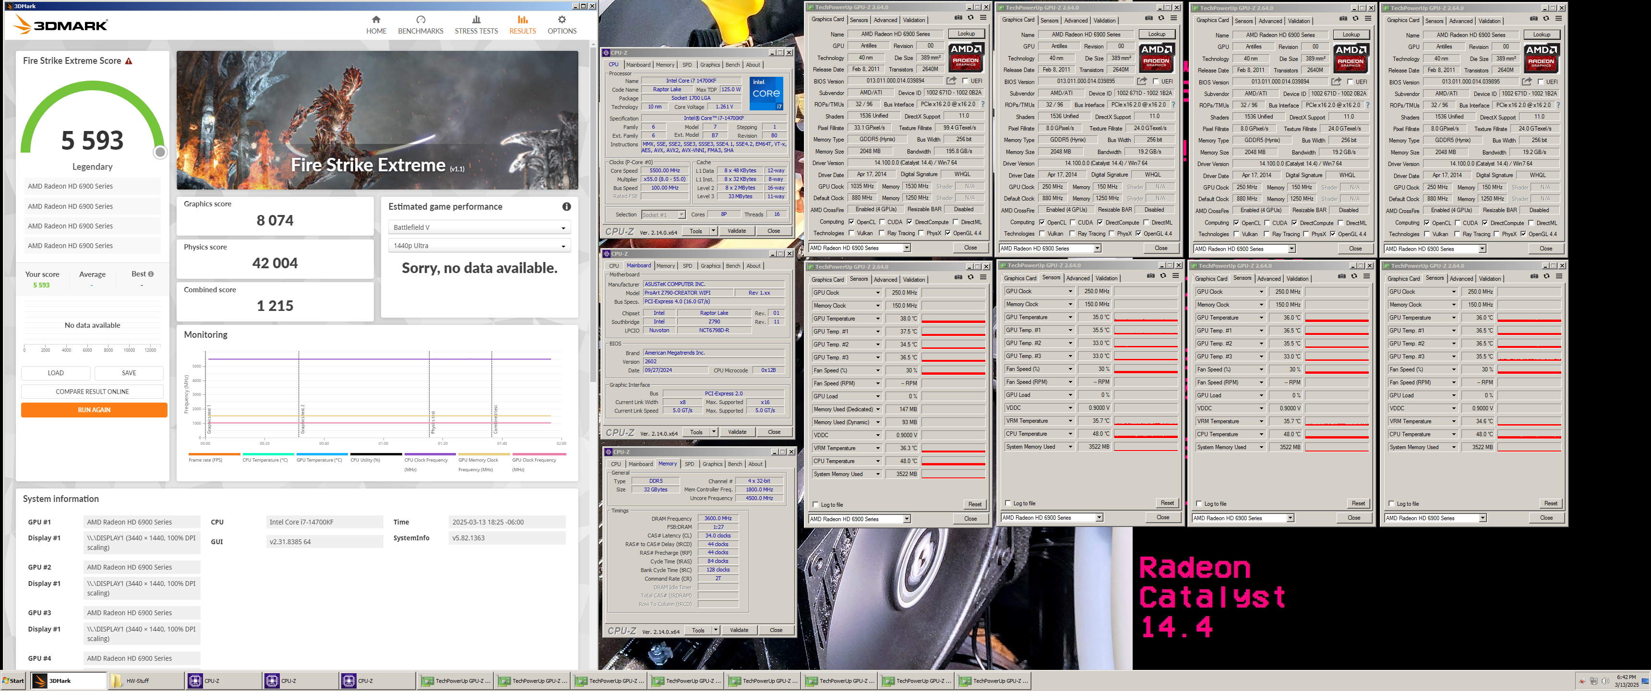Click refresh icon in third top GPU-Z window
1651x691 pixels.
[1355, 19]
